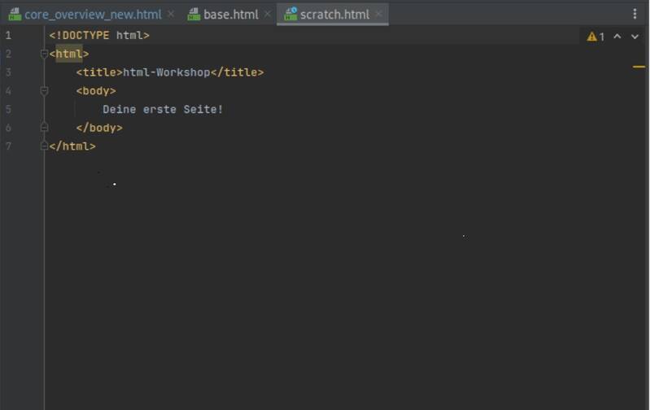Click the closing </title> tag
651x410 pixels.
pyautogui.click(x=237, y=72)
